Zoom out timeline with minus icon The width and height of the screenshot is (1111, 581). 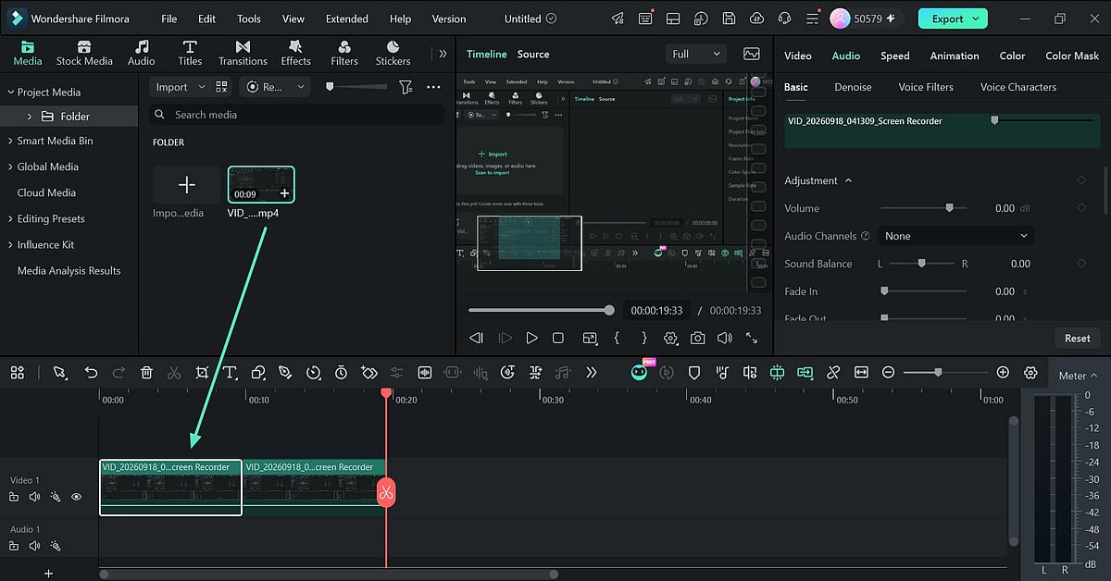[888, 372]
